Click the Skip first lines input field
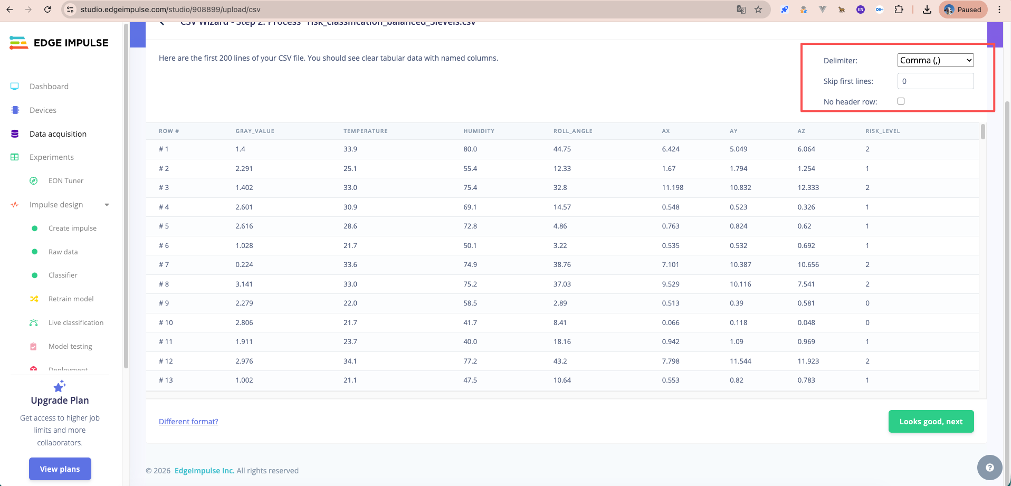This screenshot has height=486, width=1011. (935, 81)
